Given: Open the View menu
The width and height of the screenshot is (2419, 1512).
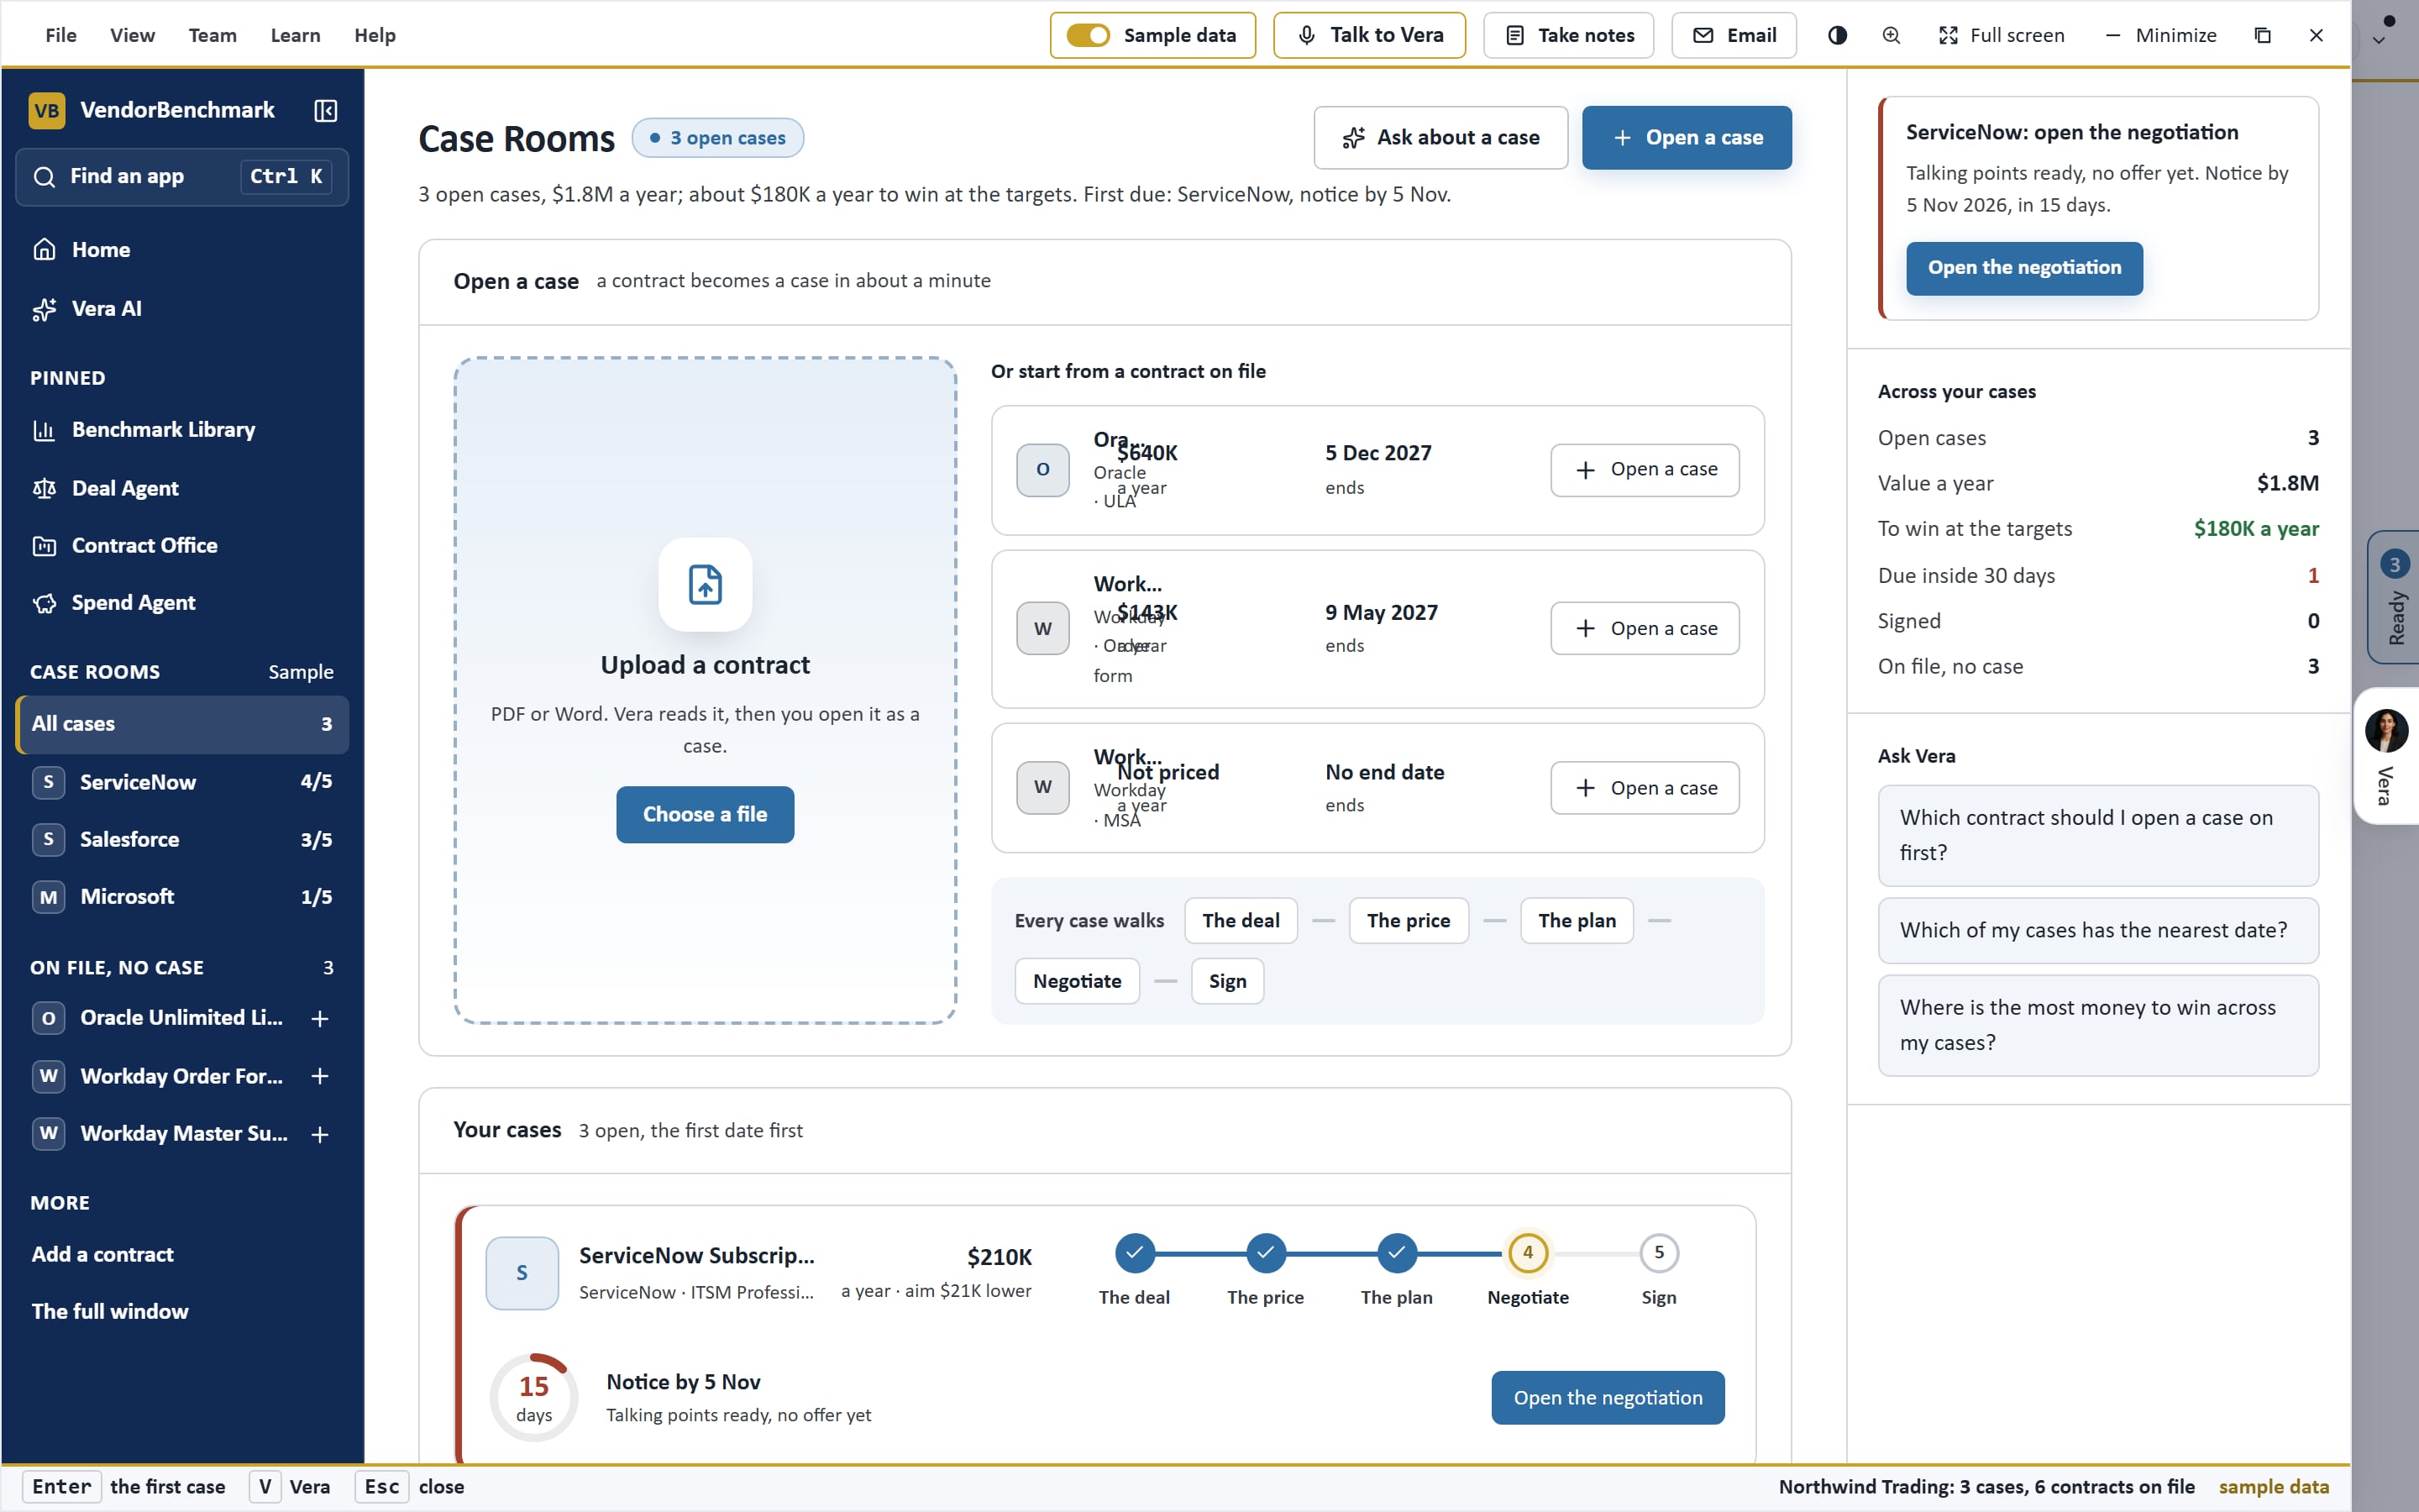Looking at the screenshot, I should [132, 35].
